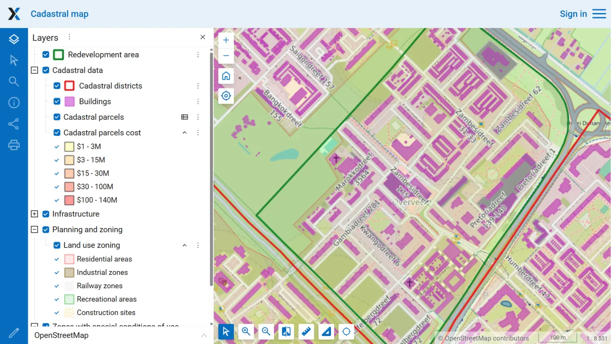Expand the OpenStreetMap basemap selector
This screenshot has height=344, width=611.
[204, 335]
